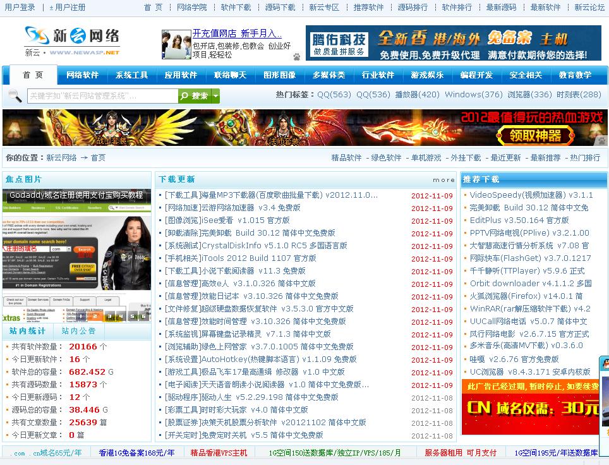Screen dimensions: 609x465
Task: Open the 游戏娱乐 navigation tab
Action: (427, 75)
